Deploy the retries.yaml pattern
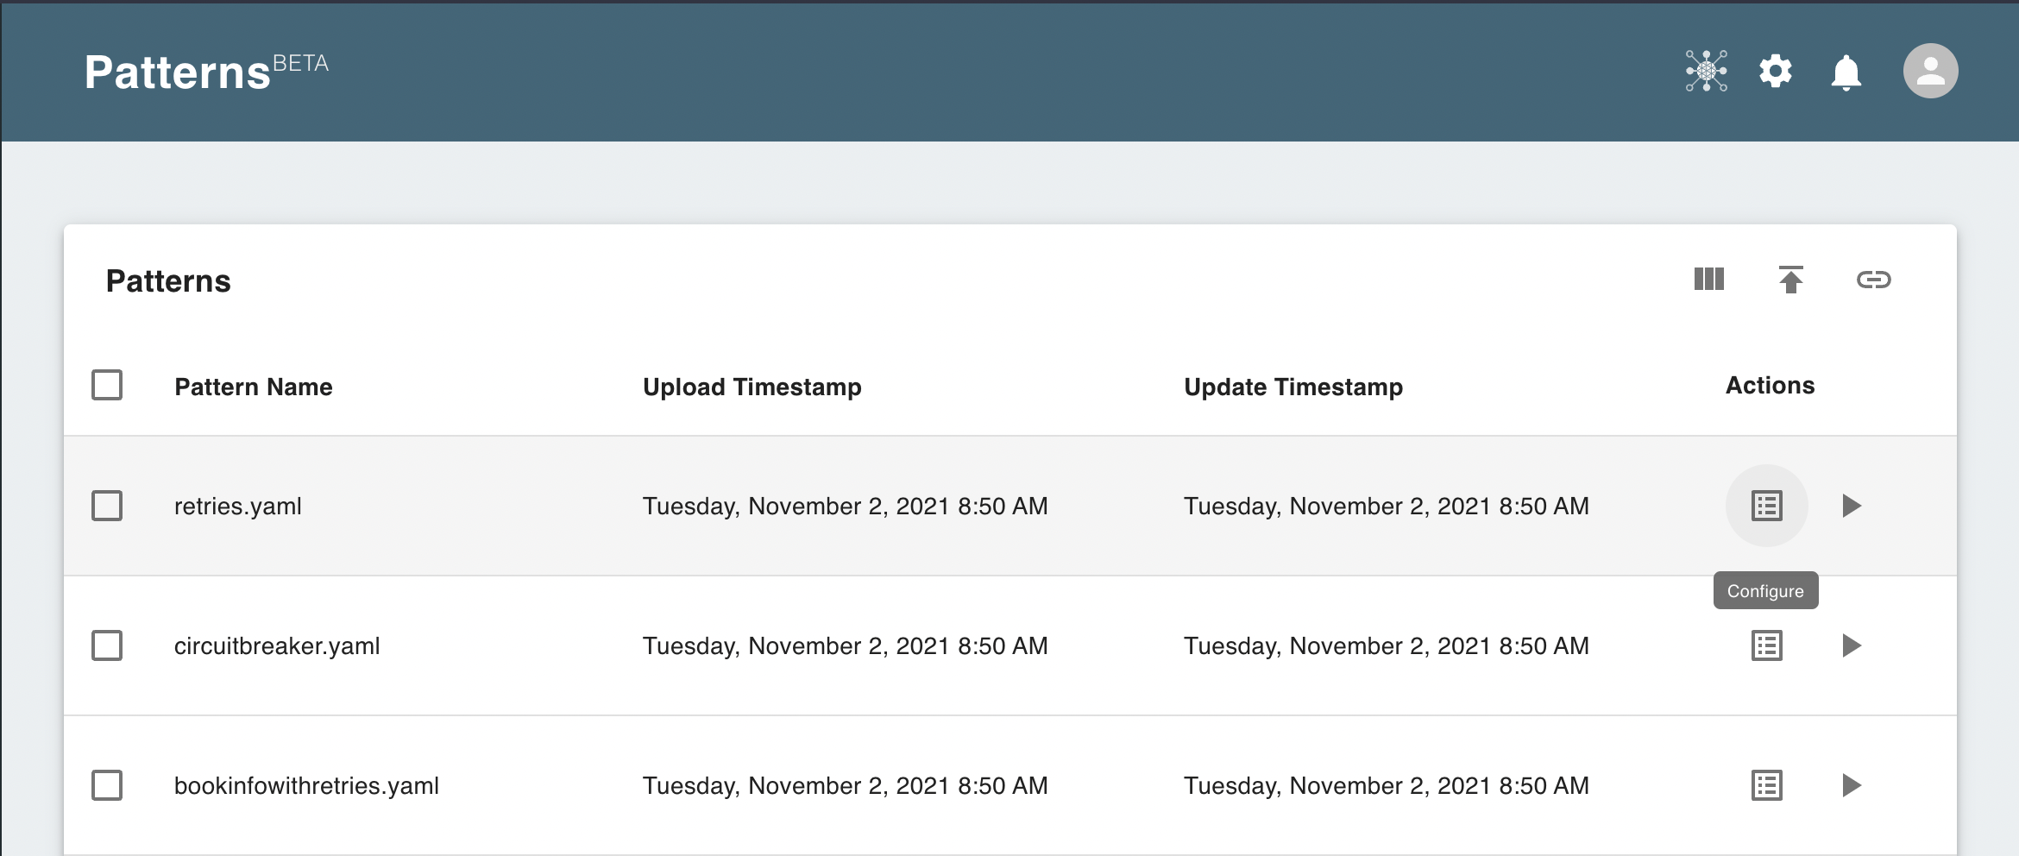This screenshot has height=856, width=2019. click(1851, 506)
